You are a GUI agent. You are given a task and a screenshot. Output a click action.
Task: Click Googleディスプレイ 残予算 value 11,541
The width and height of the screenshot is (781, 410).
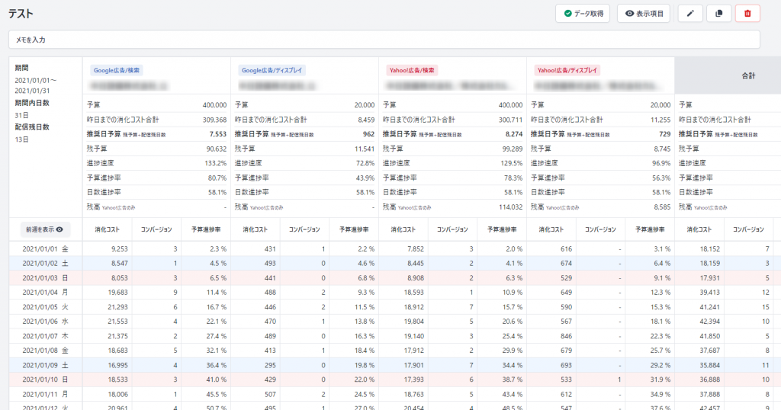(x=365, y=149)
